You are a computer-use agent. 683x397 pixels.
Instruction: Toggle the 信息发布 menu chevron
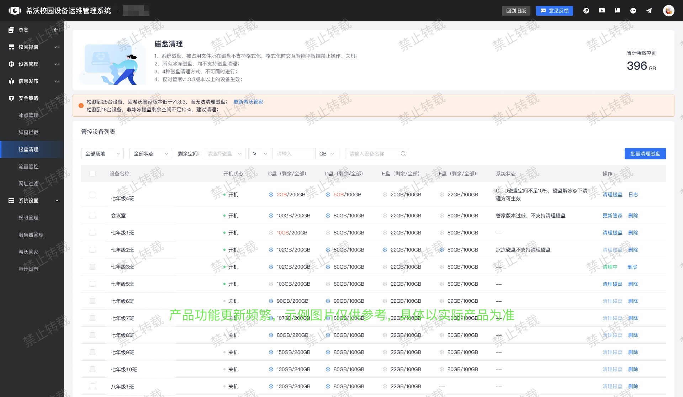57,81
